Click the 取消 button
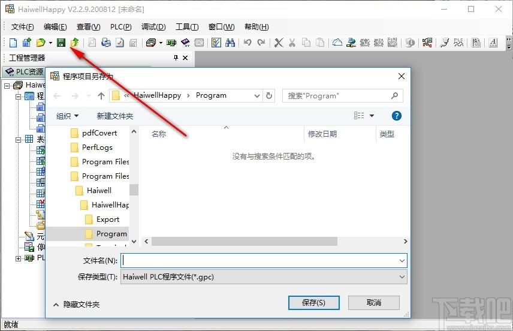513x331 pixels. pos(373,302)
